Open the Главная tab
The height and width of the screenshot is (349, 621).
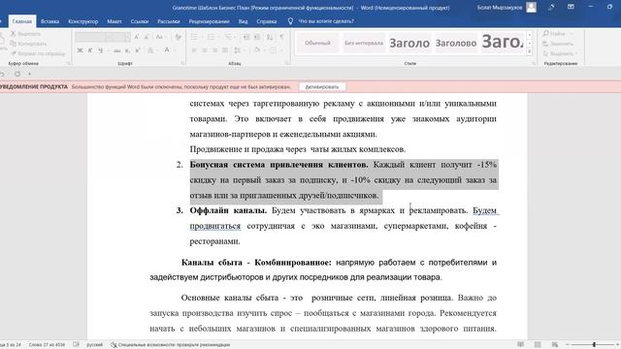click(x=21, y=21)
